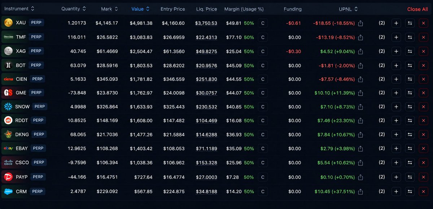
Task: Click the swap arrows icon on the SNOW row
Action: (x=410, y=107)
